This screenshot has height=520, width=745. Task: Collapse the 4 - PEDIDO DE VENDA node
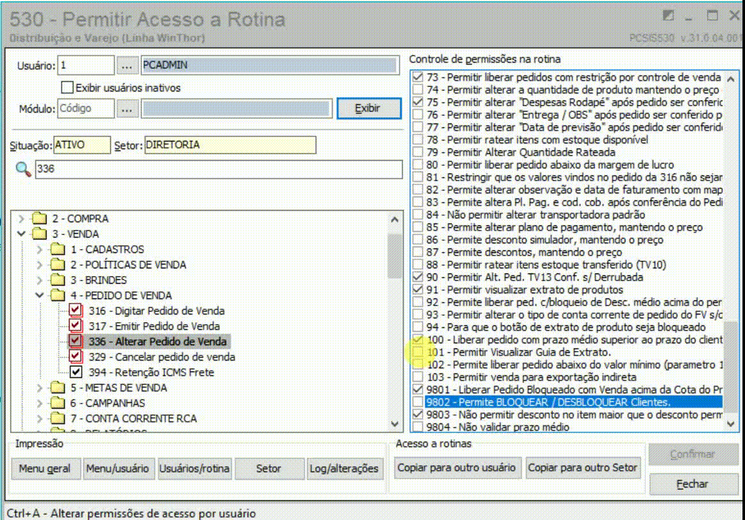tap(40, 295)
